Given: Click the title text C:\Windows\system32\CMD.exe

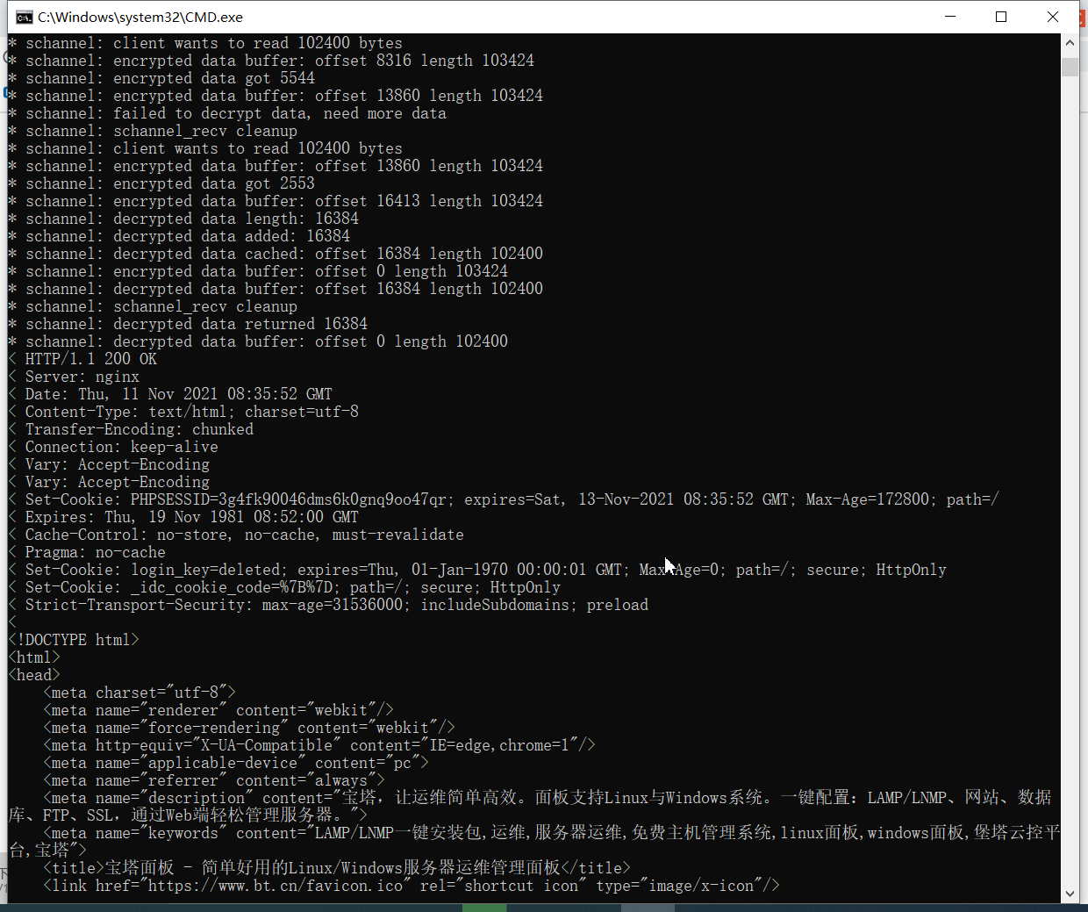Looking at the screenshot, I should (x=140, y=17).
